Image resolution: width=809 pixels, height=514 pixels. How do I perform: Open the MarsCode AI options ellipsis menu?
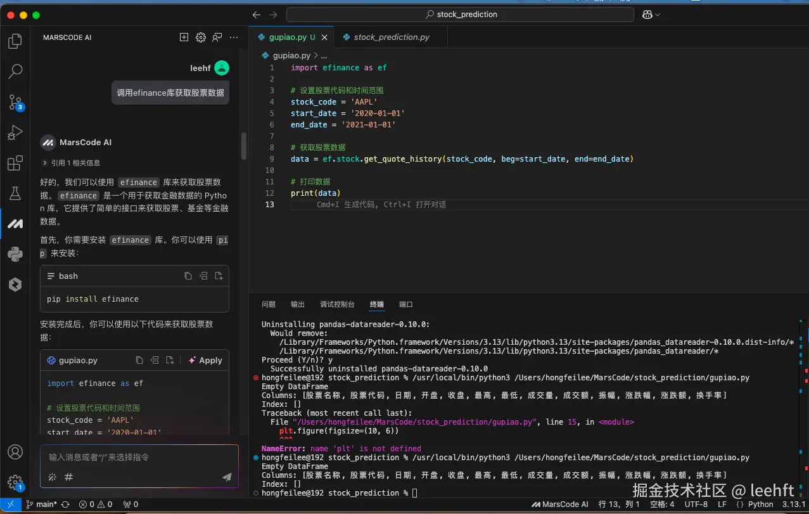[x=233, y=37]
